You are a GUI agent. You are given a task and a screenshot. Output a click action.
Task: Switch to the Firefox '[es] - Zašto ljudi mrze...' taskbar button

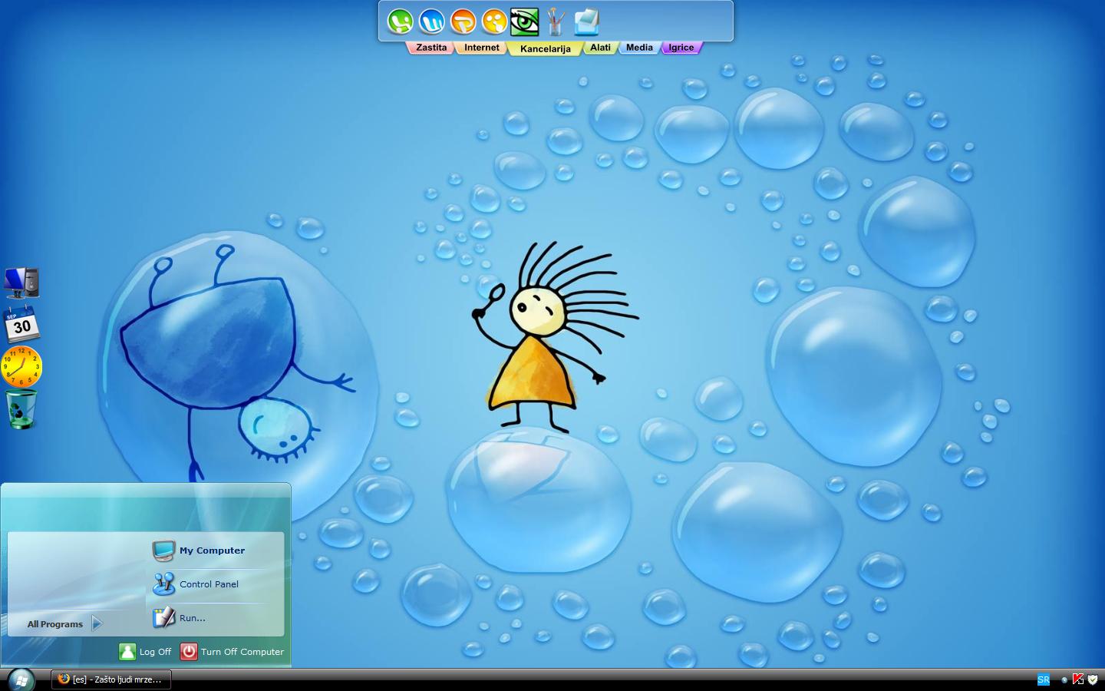(x=111, y=679)
